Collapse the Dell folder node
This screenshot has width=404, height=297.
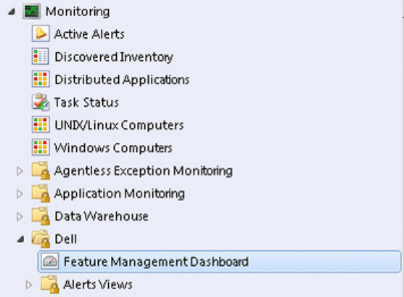21,240
